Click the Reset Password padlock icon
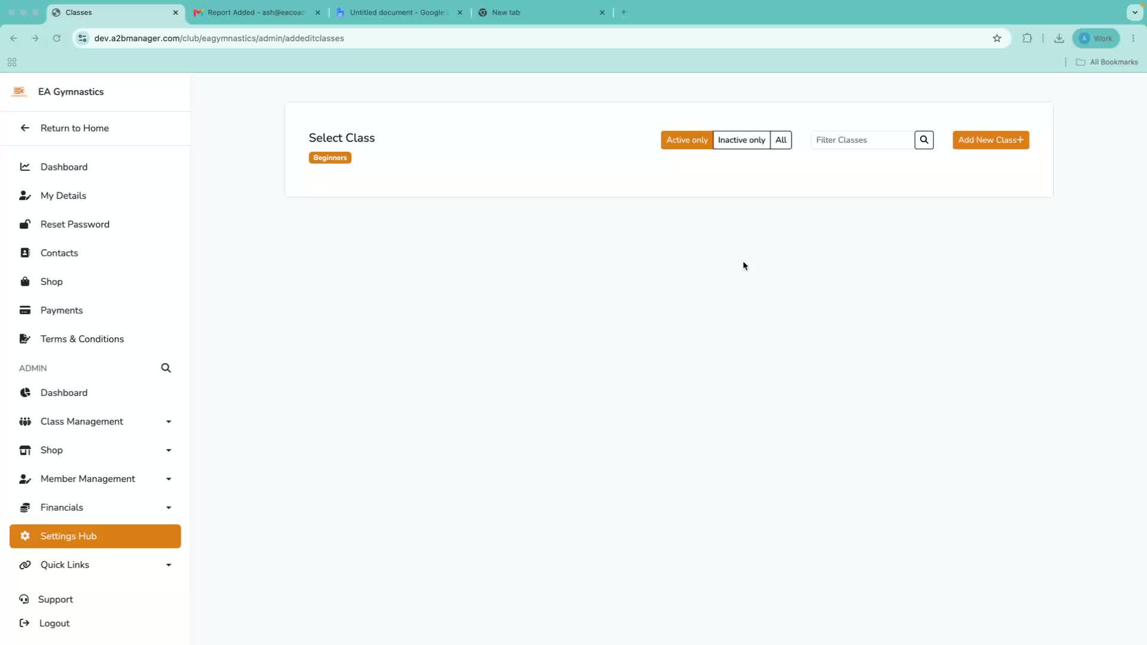 point(25,224)
